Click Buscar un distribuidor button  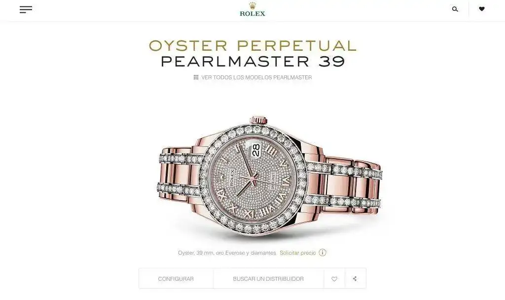268,278
